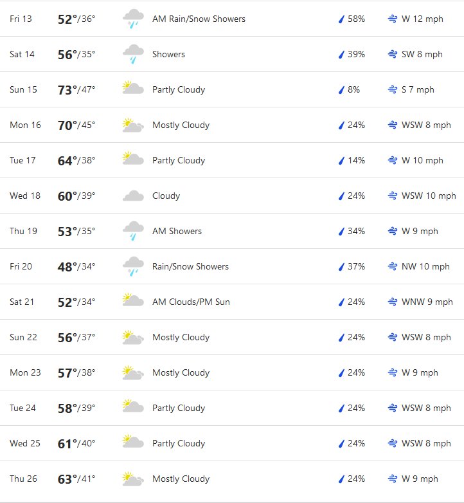Image resolution: width=464 pixels, height=503 pixels.
Task: Click the AM Showers icon for Thu 19
Action: point(133,231)
